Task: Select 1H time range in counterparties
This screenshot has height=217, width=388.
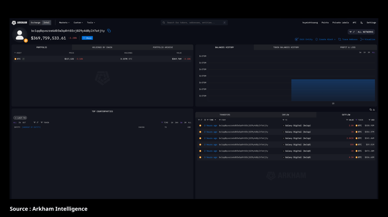Action: 172,122
